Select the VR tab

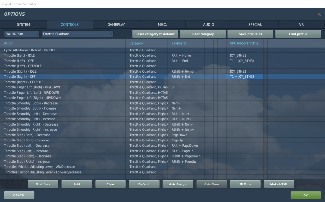[x=301, y=25]
